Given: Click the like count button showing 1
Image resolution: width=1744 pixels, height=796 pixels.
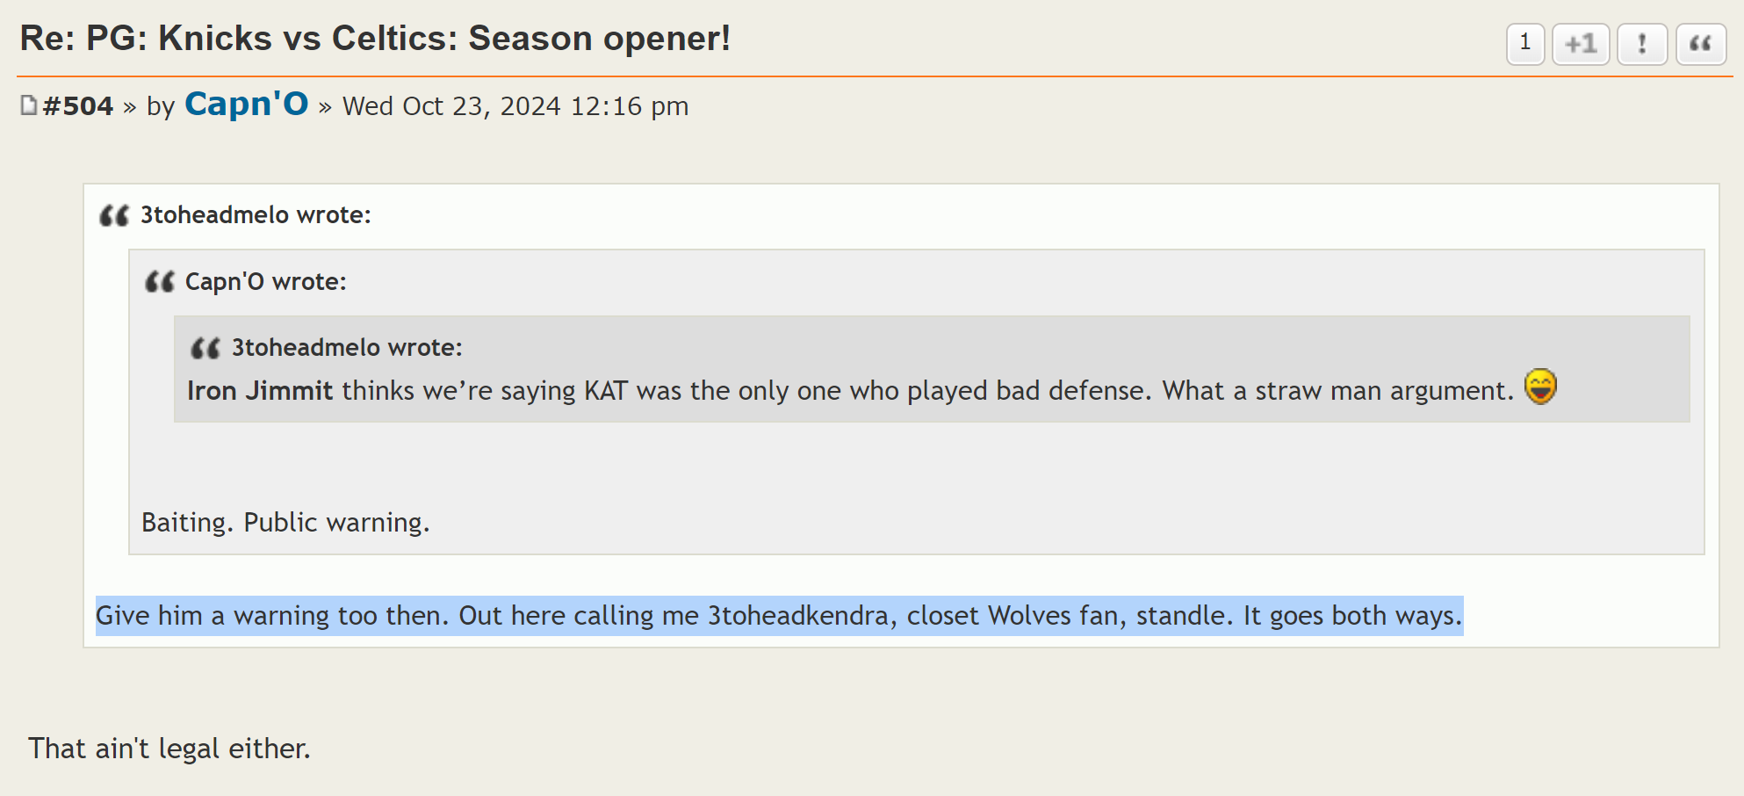Looking at the screenshot, I should [1525, 44].
